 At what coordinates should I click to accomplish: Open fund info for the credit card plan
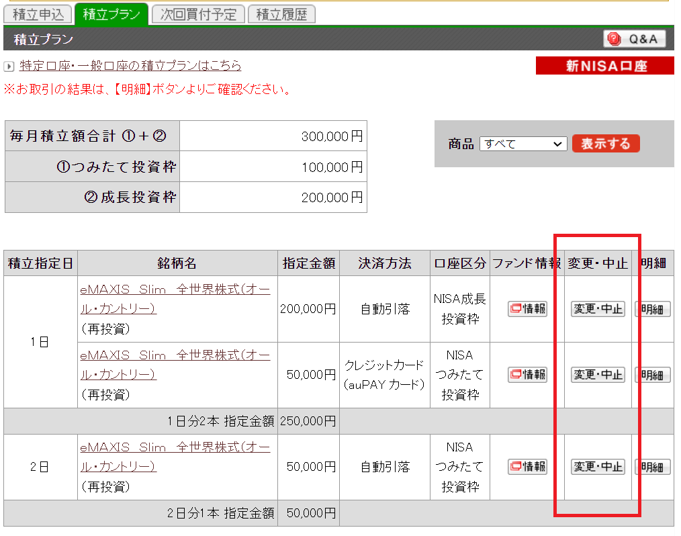[527, 375]
